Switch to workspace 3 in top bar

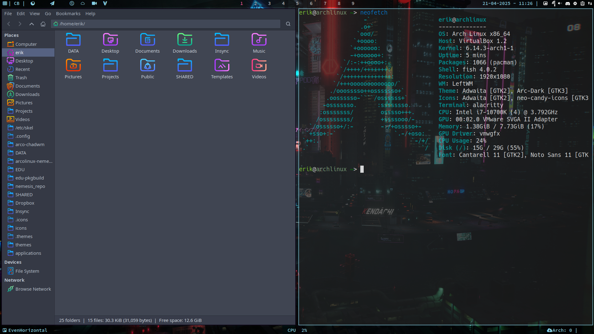pyautogui.click(x=269, y=3)
